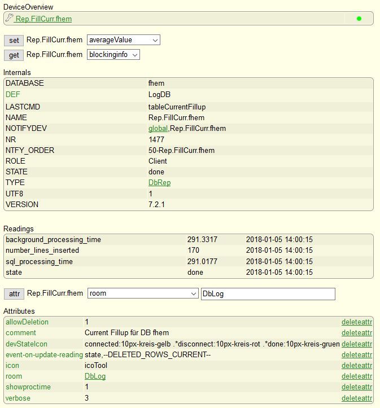Follow the global link in NOTIFYDEV
The image size is (380, 408).
[x=158, y=129]
